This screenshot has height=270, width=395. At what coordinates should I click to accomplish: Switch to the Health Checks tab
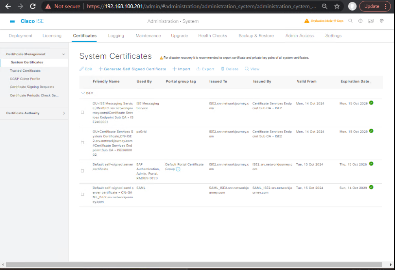[213, 35]
